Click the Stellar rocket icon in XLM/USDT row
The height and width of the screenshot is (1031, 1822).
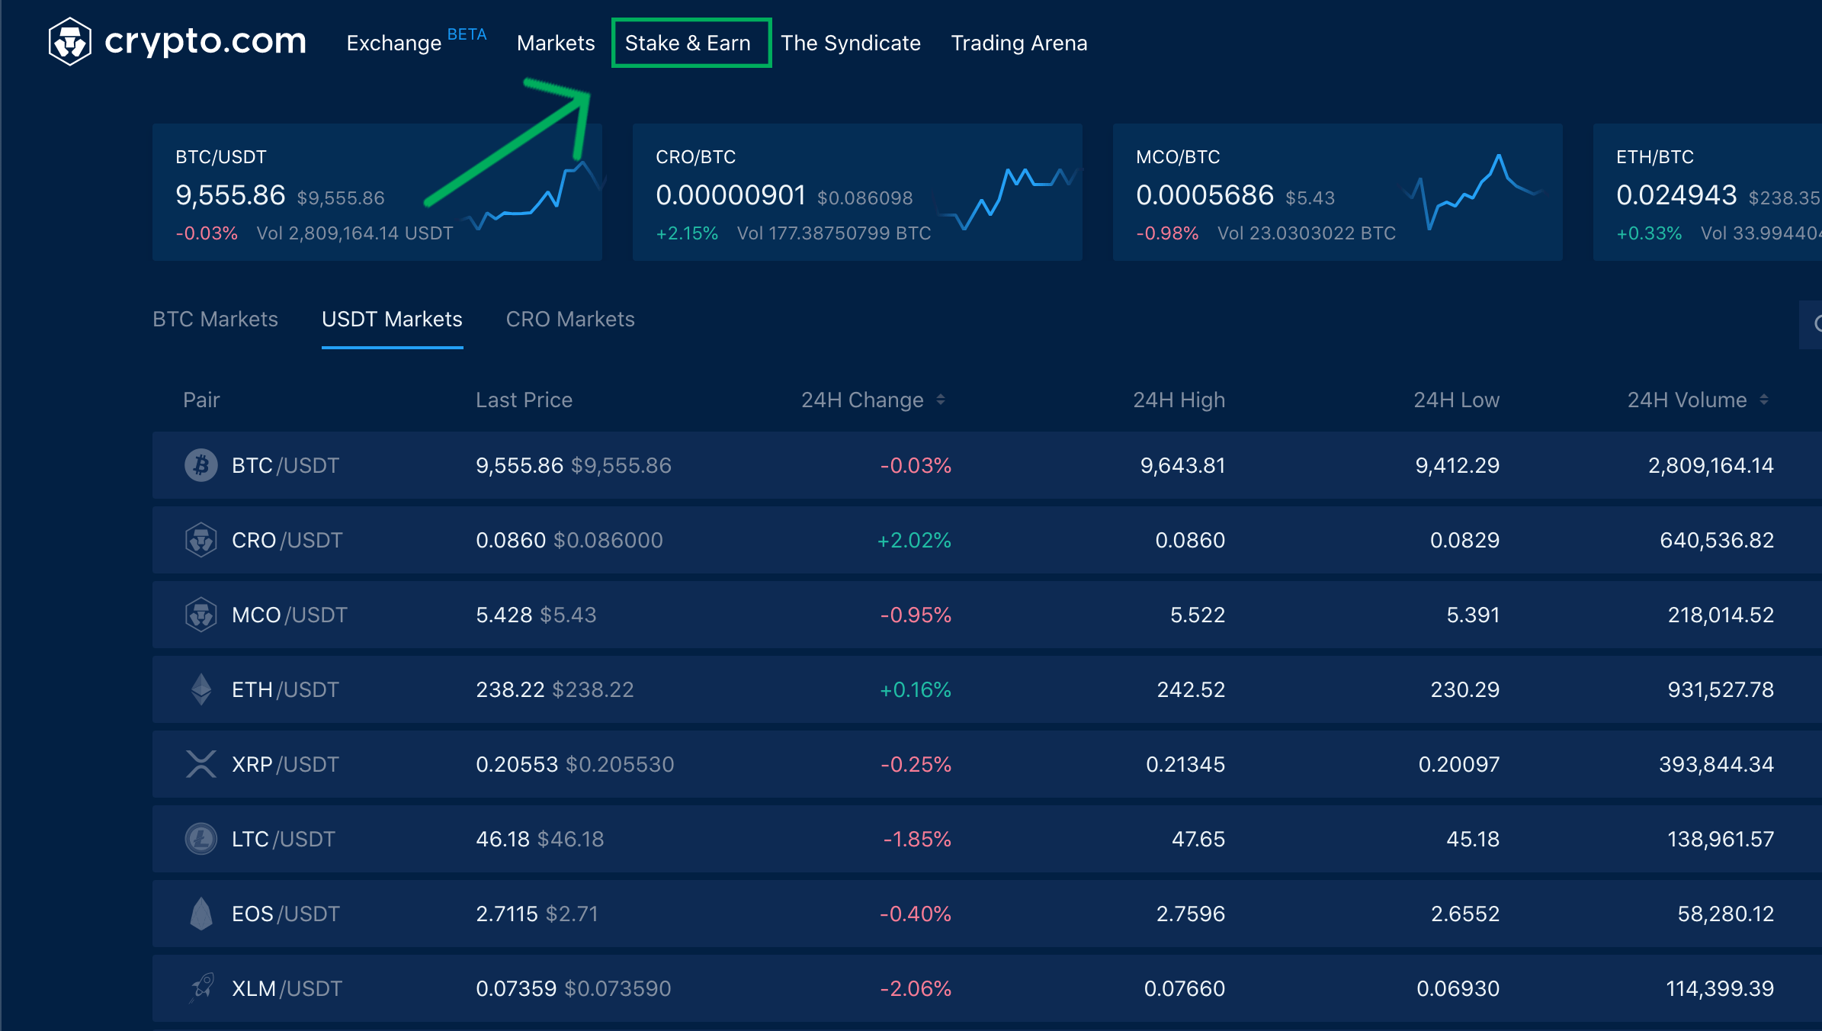tap(201, 988)
